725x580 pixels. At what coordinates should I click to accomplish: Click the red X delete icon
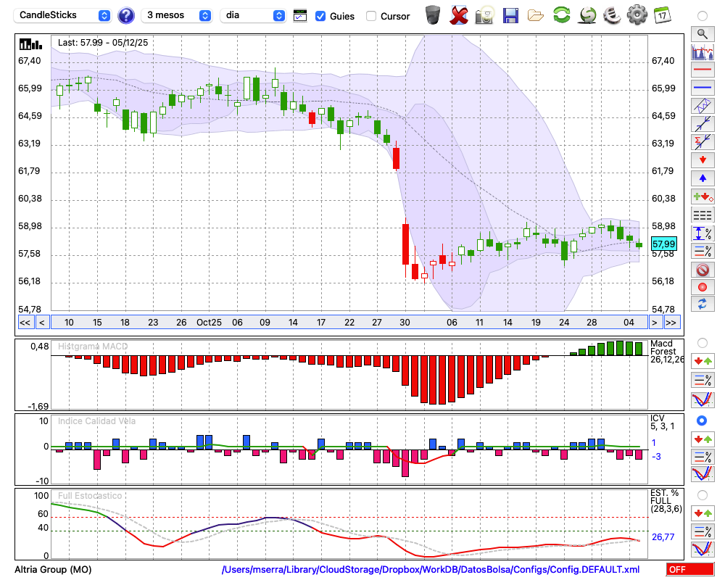coord(459,15)
